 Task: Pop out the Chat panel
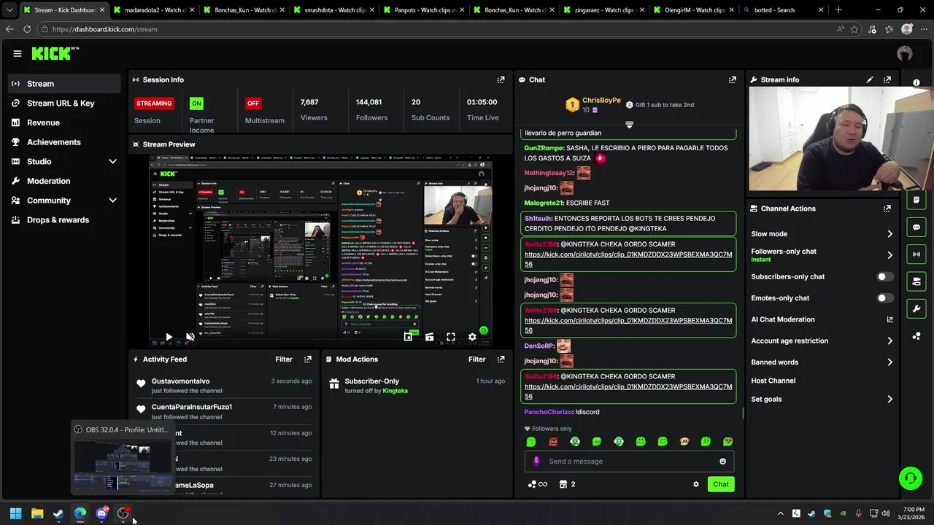coord(732,79)
